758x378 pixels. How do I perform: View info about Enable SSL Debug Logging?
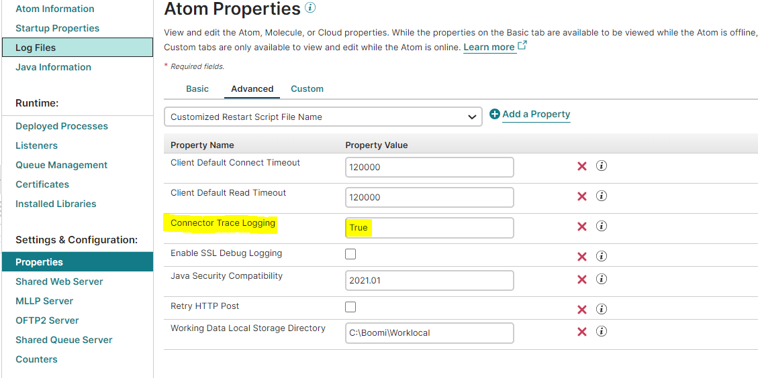(602, 256)
